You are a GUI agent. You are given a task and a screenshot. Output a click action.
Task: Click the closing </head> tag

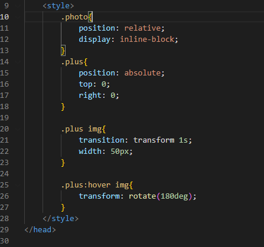pos(40,230)
